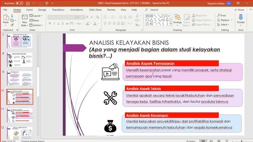Toggle Strikethrough formatting
253x142 pixels.
pos(67,24)
